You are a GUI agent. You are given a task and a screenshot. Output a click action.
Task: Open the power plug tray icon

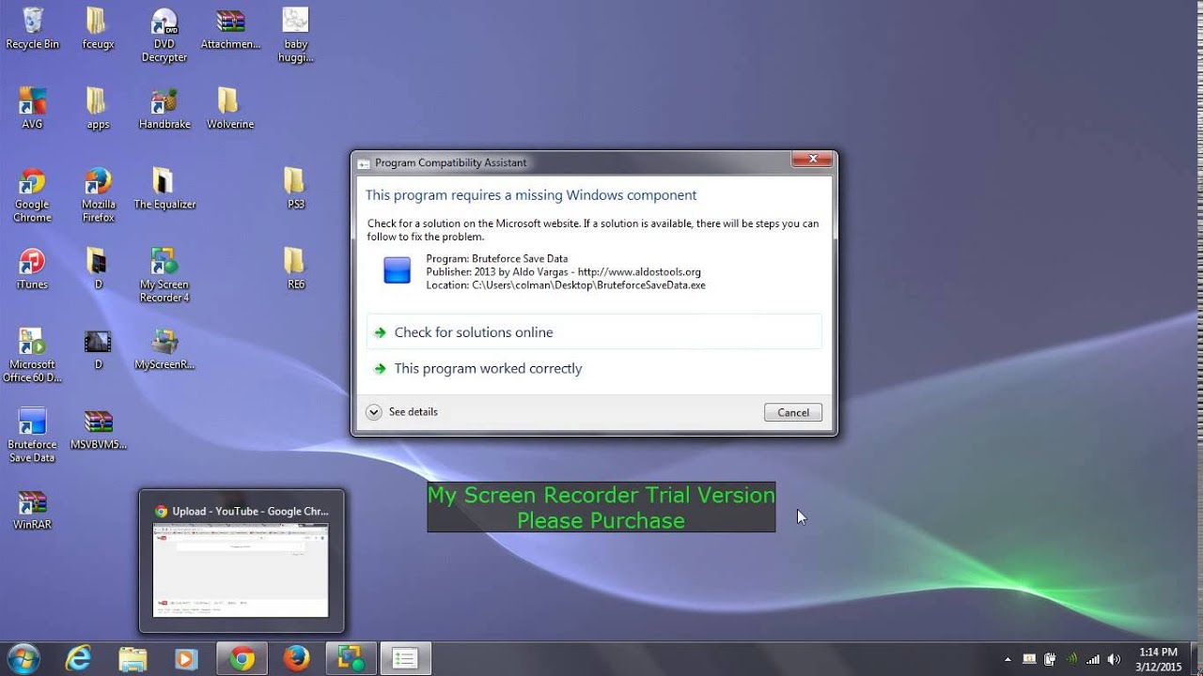(x=1050, y=659)
